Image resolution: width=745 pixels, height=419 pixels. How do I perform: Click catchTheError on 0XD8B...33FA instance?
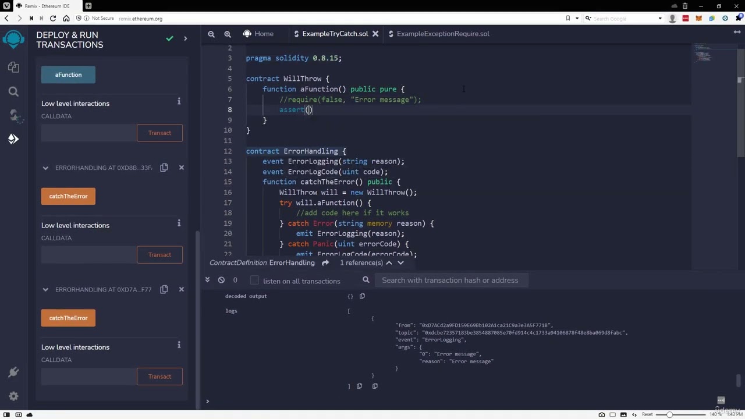68,196
